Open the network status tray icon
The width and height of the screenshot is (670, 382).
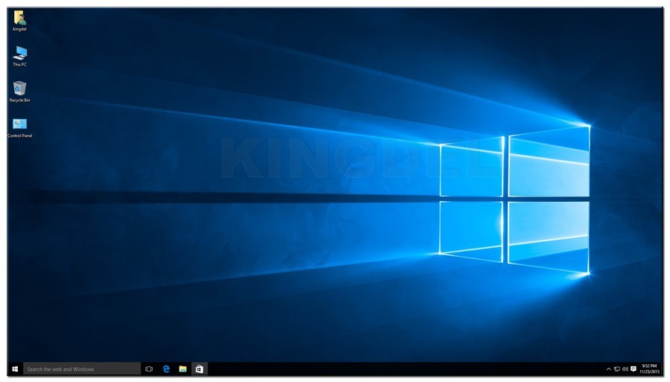point(616,369)
